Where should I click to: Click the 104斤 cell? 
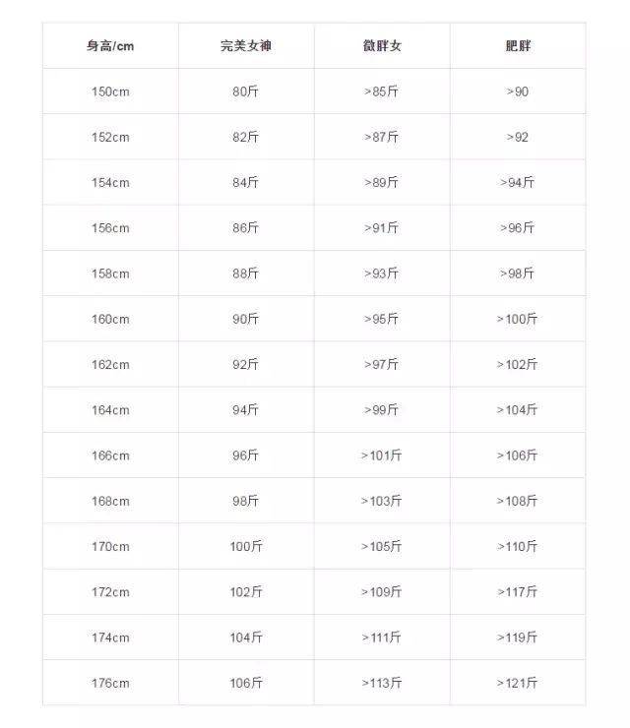pos(246,637)
